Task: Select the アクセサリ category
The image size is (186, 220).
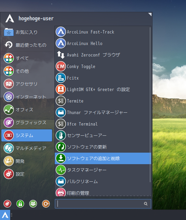Action: (x=27, y=84)
